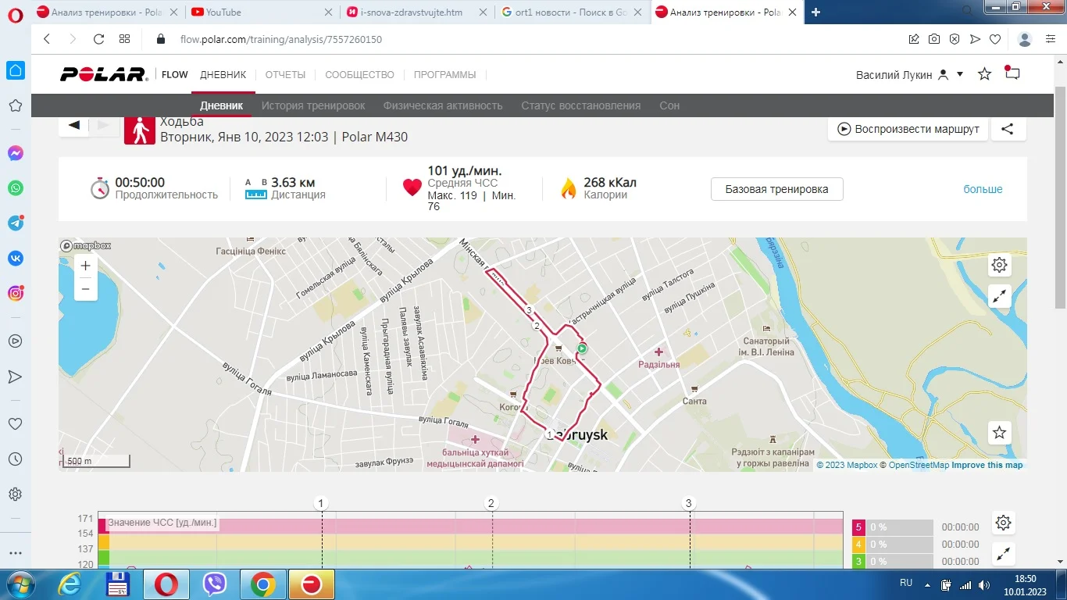This screenshot has height=600, width=1067.
Task: Open Opera easy setup sliders
Action: tap(1051, 39)
